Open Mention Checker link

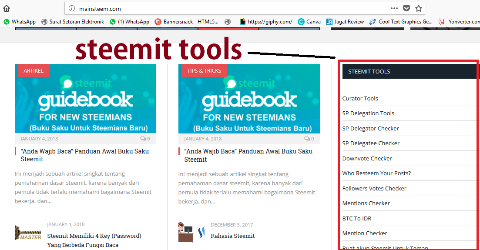pos(365,233)
